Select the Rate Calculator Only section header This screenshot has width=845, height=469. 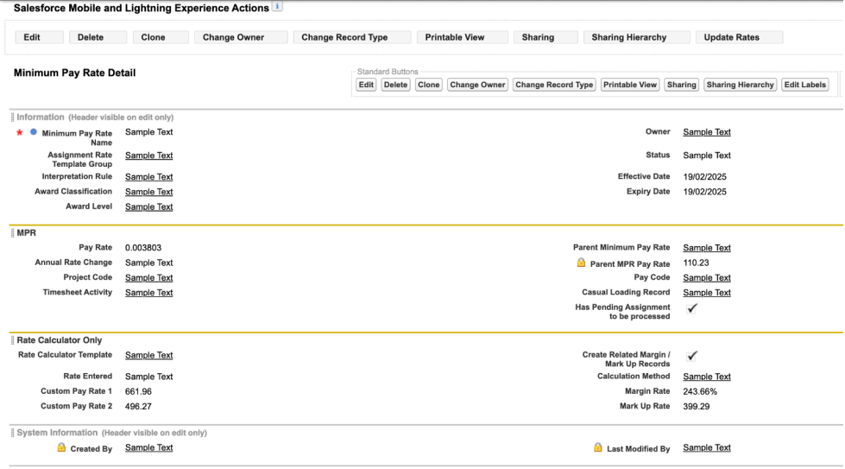60,340
